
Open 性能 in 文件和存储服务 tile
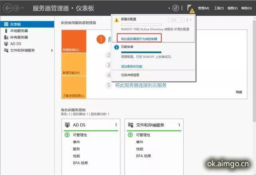click(x=140, y=149)
